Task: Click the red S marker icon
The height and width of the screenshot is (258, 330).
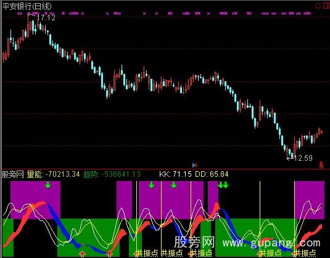Action: [321, 165]
